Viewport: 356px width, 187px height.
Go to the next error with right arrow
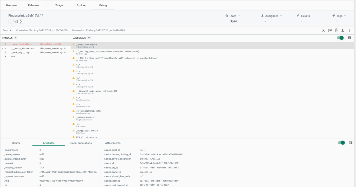21,22
